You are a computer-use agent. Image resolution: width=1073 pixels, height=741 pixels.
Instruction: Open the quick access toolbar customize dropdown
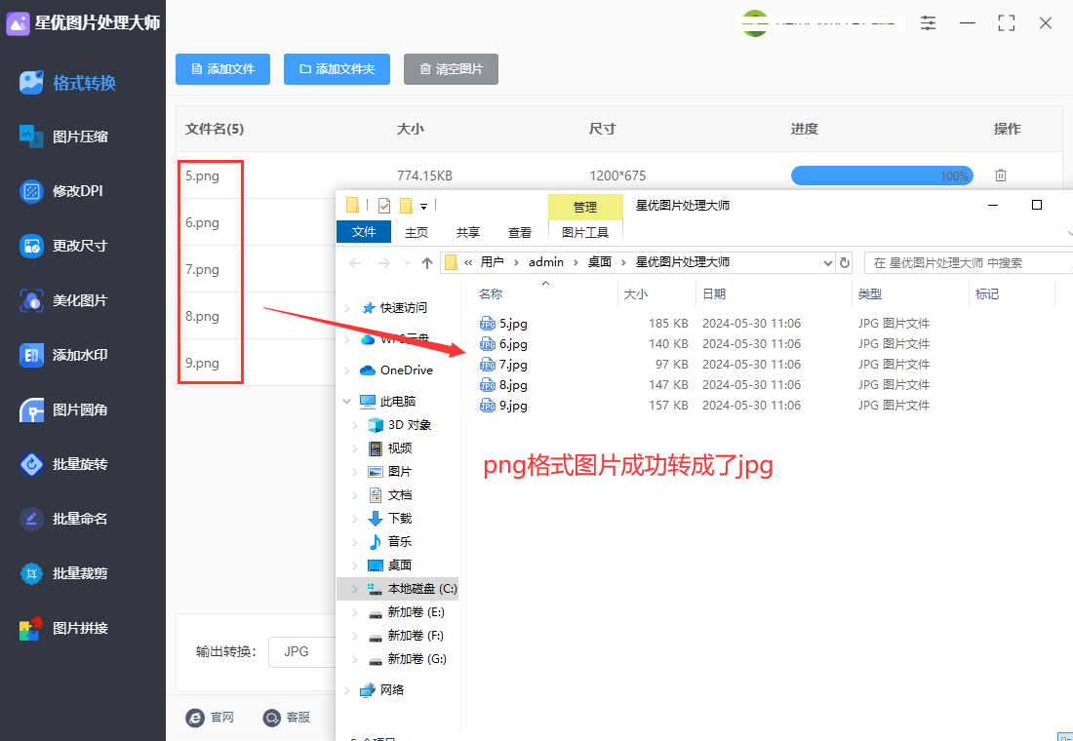coord(423,206)
